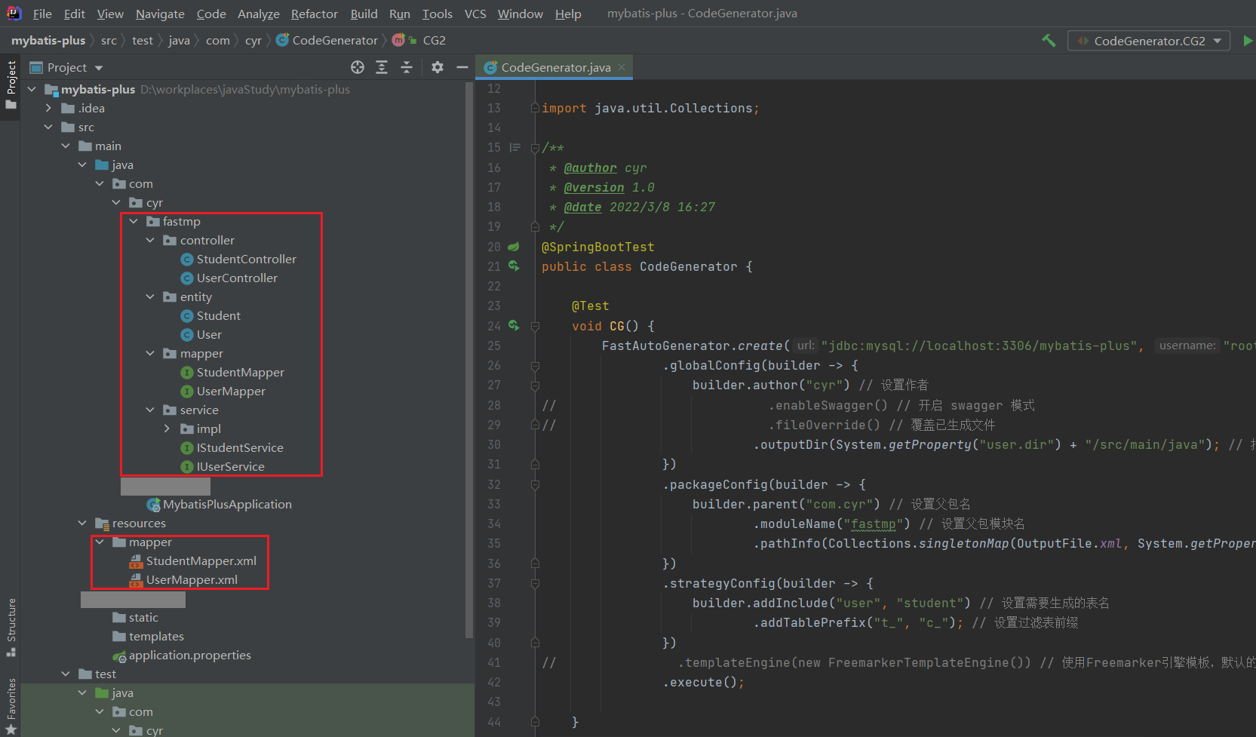Click the doc comment render icon at line 15

pos(515,147)
